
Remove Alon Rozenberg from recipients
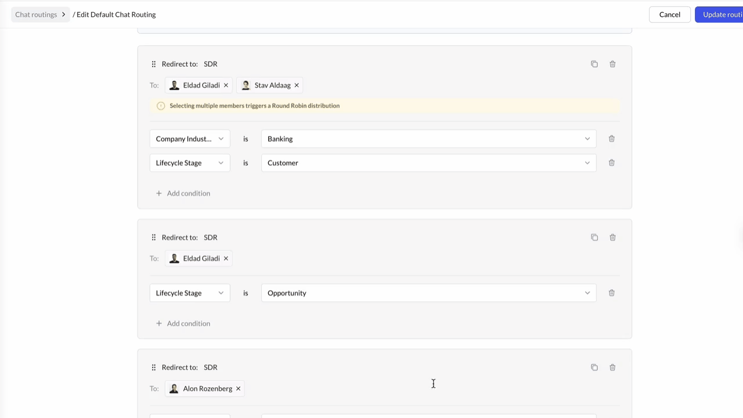point(238,388)
